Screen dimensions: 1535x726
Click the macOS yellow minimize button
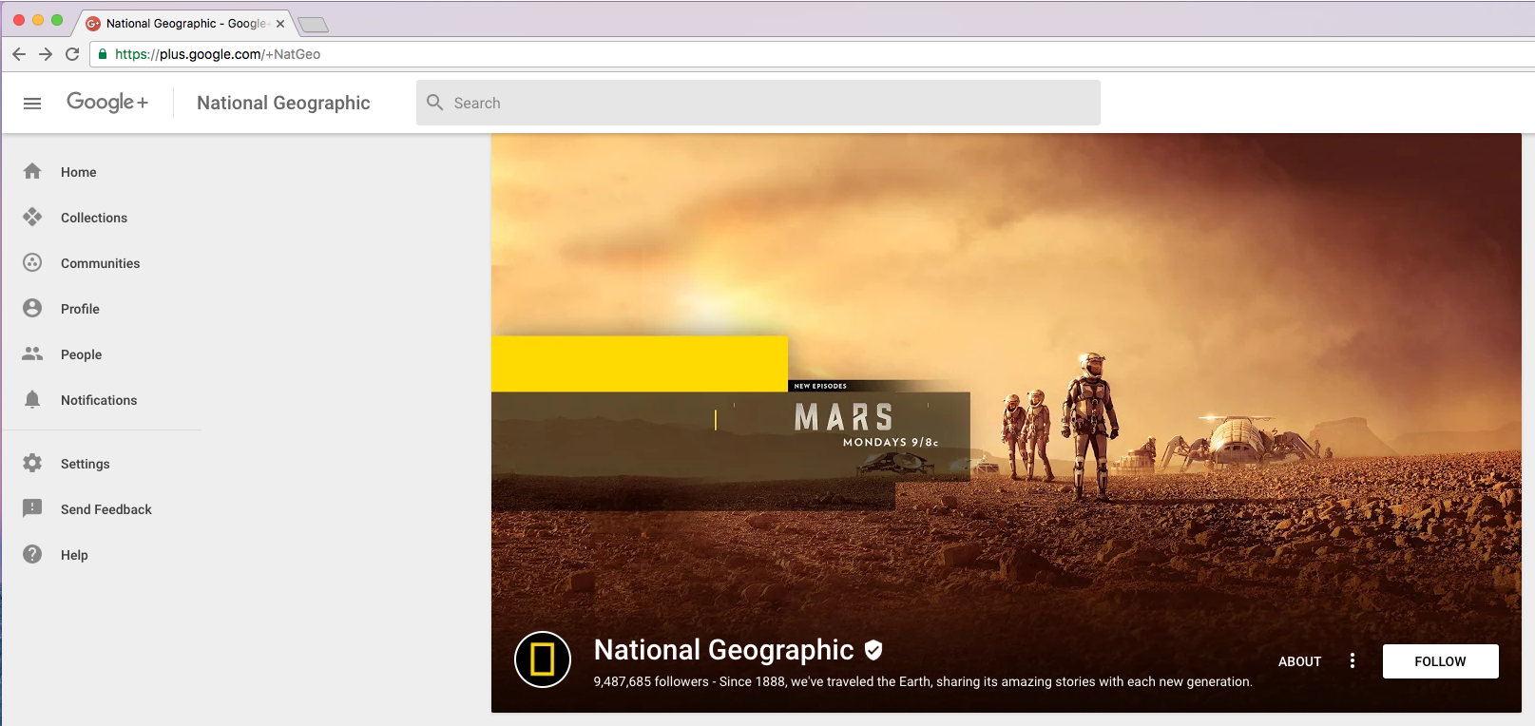pos(38,20)
